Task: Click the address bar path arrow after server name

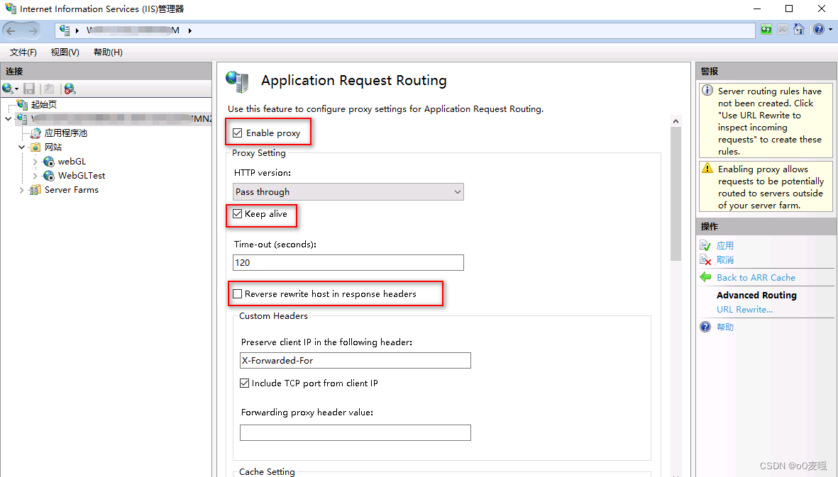Action: click(189, 30)
